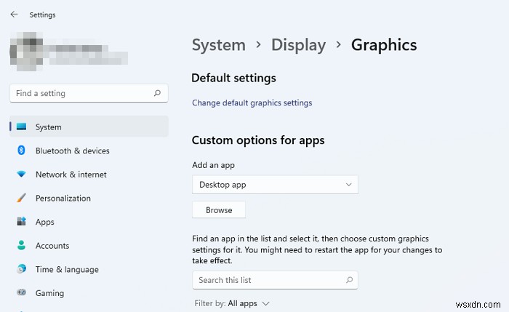The image size is (509, 312).
Task: Click the System monitor icon in sidebar
Action: pyautogui.click(x=21, y=127)
